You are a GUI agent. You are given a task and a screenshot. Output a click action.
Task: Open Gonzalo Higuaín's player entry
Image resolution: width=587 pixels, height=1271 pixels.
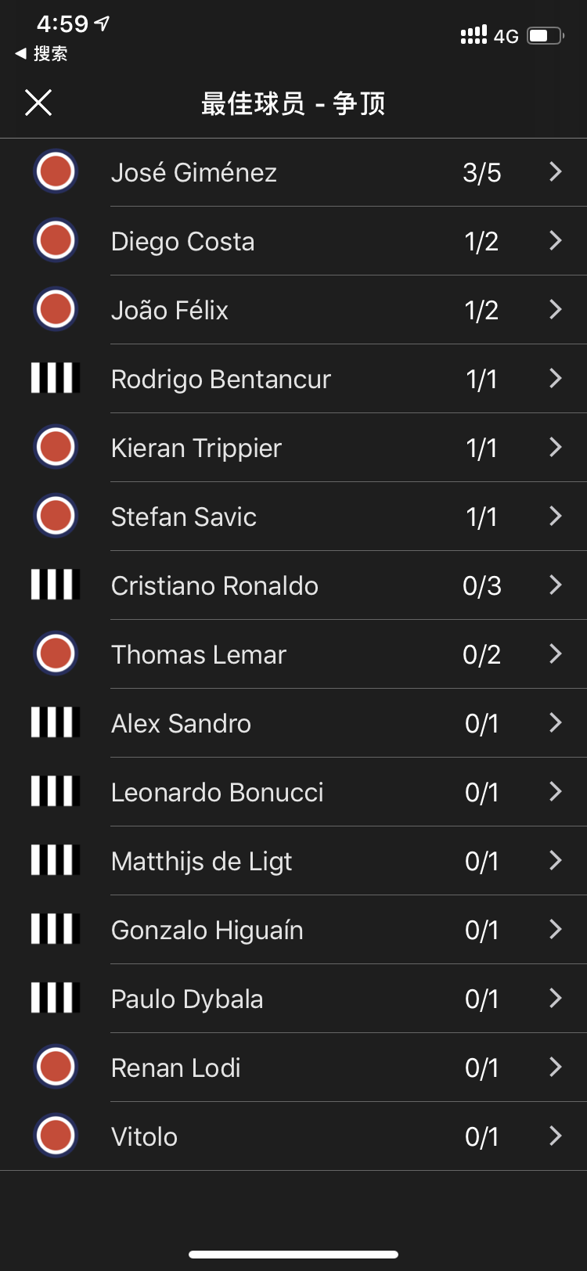[x=207, y=930]
